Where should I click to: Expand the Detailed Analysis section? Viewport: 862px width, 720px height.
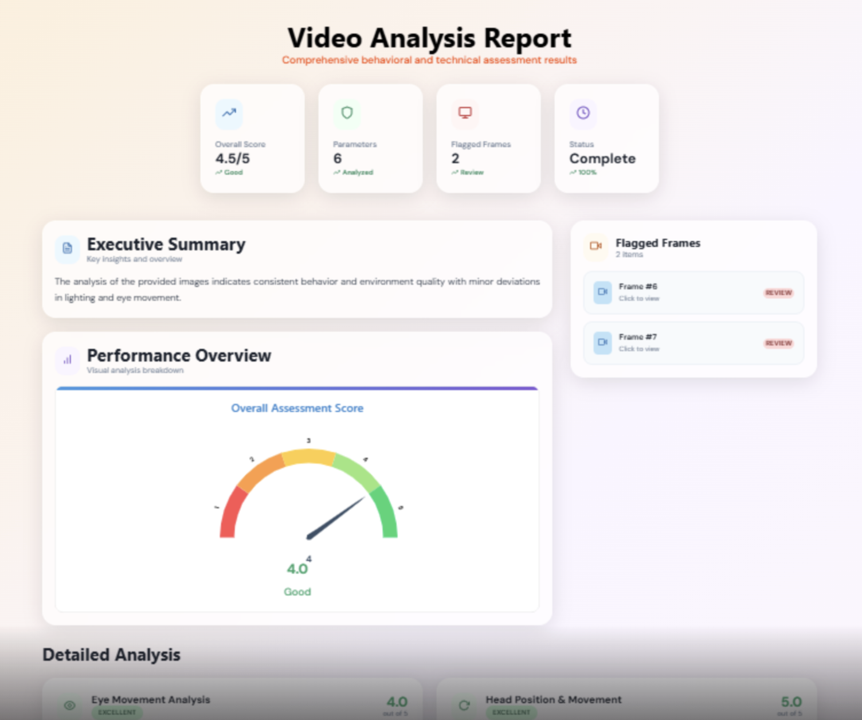tap(111, 654)
